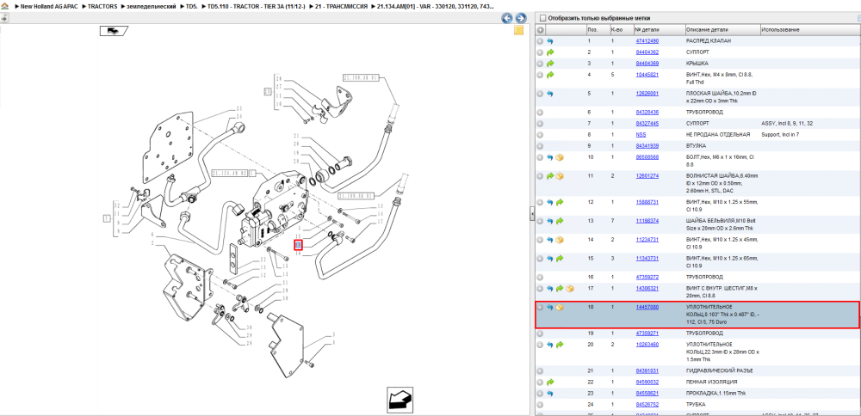Image resolution: width=861 pixels, height=416 pixels.
Task: Select the row marker for part NSS
Action: (x=541, y=135)
